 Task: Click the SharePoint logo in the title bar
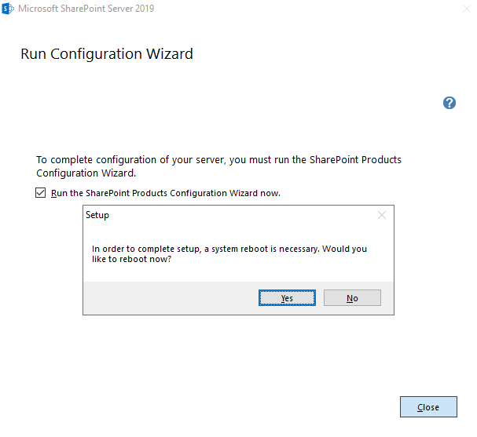click(x=8, y=9)
